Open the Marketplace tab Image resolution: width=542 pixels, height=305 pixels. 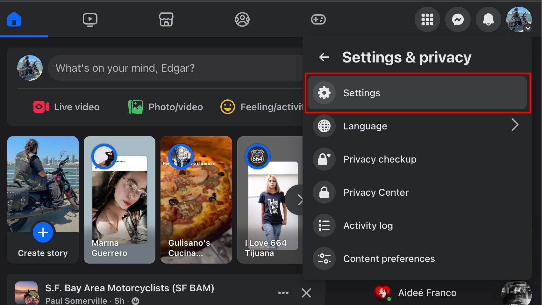pos(166,19)
